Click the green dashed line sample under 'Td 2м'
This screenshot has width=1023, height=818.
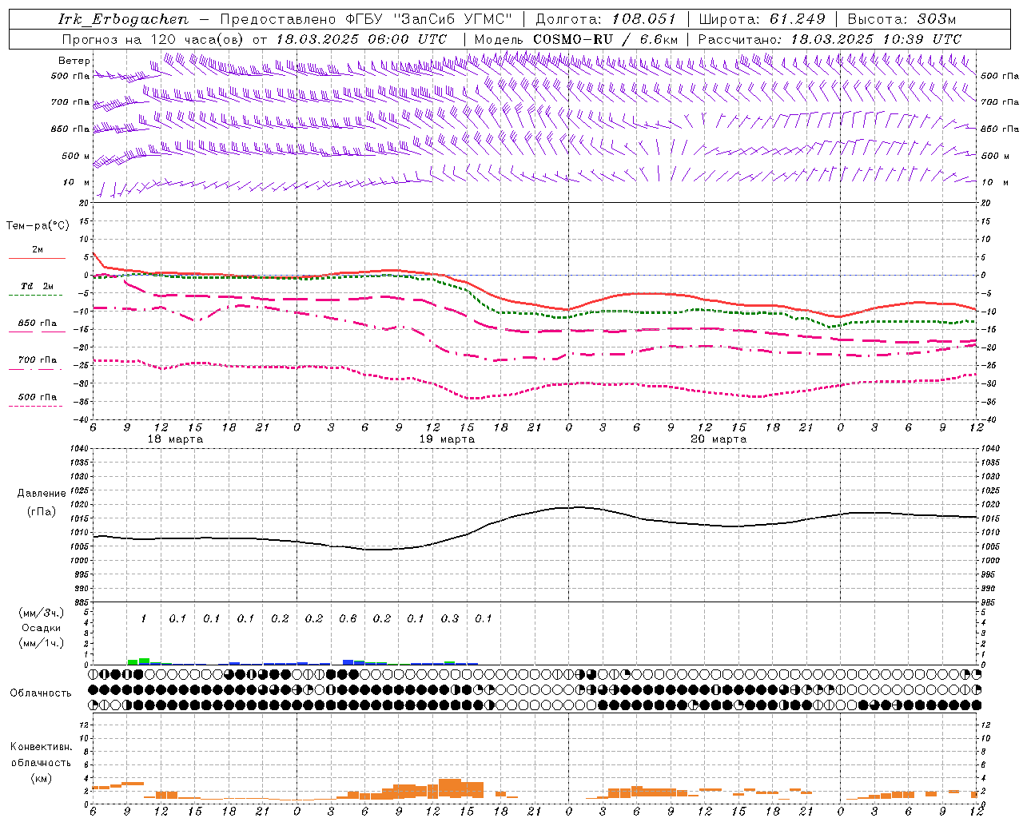coord(35,295)
